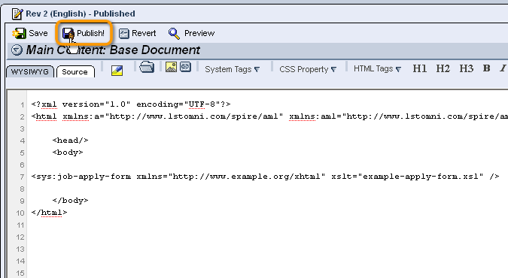This screenshot has width=508, height=278.
Task: Apply H3 heading format
Action: pyautogui.click(x=466, y=68)
